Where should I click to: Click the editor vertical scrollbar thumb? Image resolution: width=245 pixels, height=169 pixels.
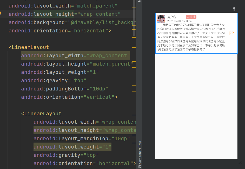pos(134,18)
